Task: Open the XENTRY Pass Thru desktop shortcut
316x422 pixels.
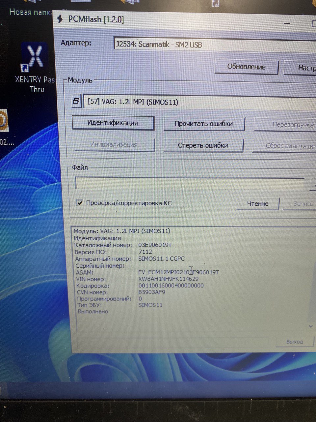Action: pos(35,59)
